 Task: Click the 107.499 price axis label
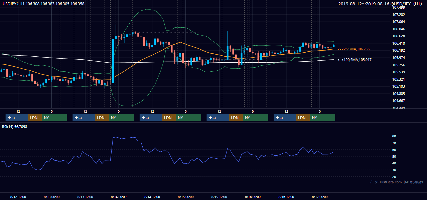pyautogui.click(x=399, y=7)
